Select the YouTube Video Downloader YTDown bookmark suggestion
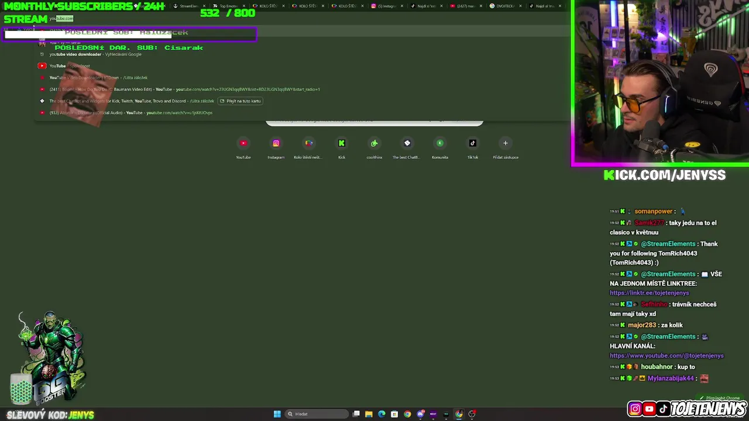Image resolution: width=749 pixels, height=421 pixels. point(301,78)
